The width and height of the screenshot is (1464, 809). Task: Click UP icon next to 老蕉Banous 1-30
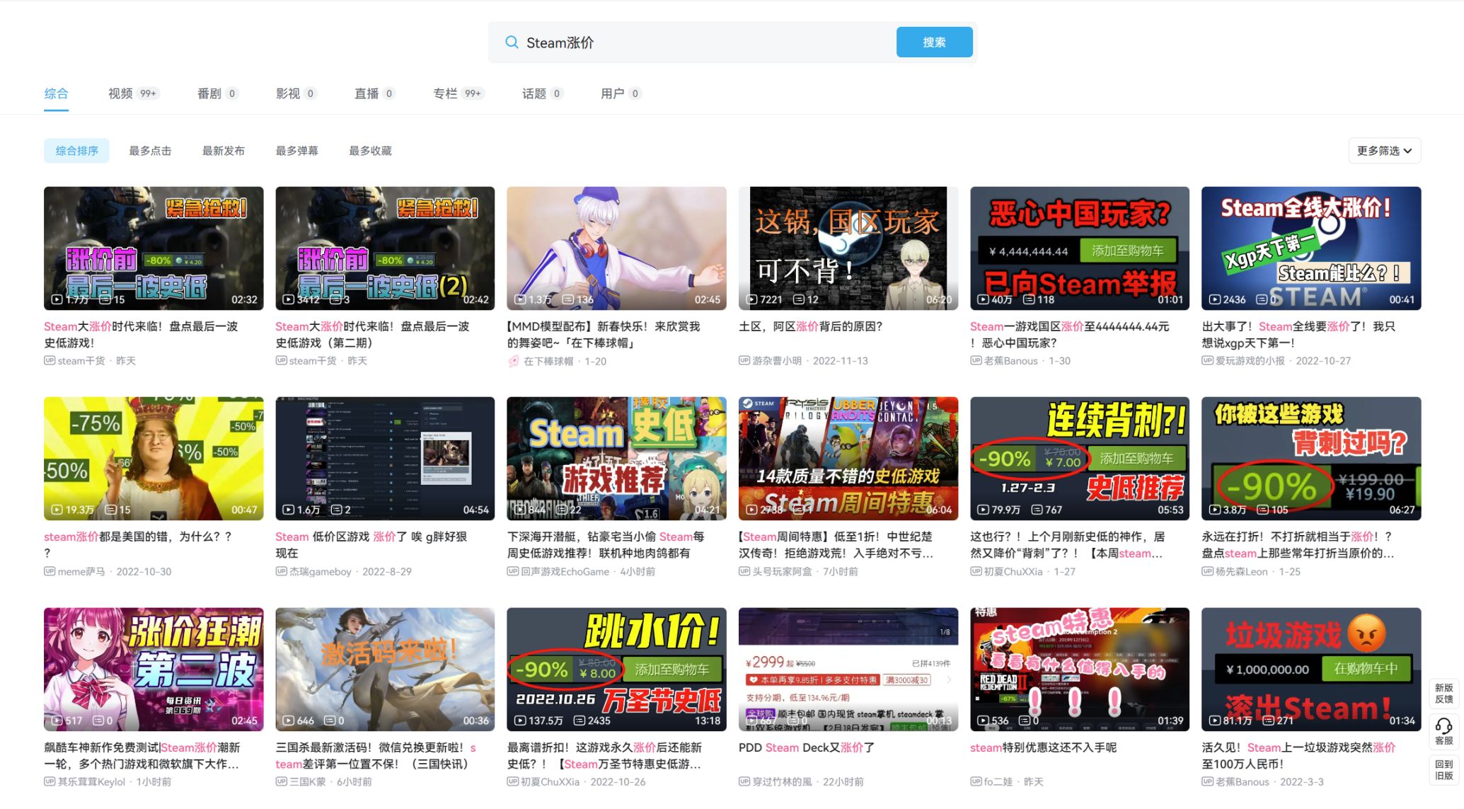(976, 361)
